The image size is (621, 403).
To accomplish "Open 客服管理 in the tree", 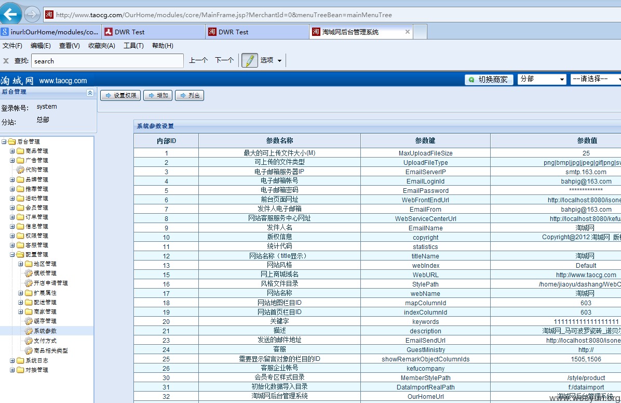I will [37, 245].
